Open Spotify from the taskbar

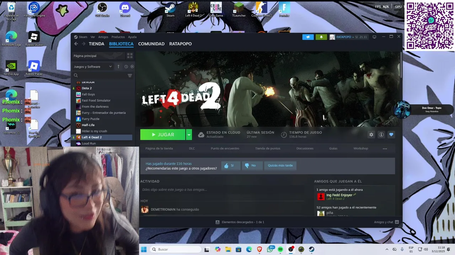280,249
